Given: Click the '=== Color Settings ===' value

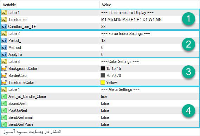Looking at the screenshot, I should coord(120,62).
